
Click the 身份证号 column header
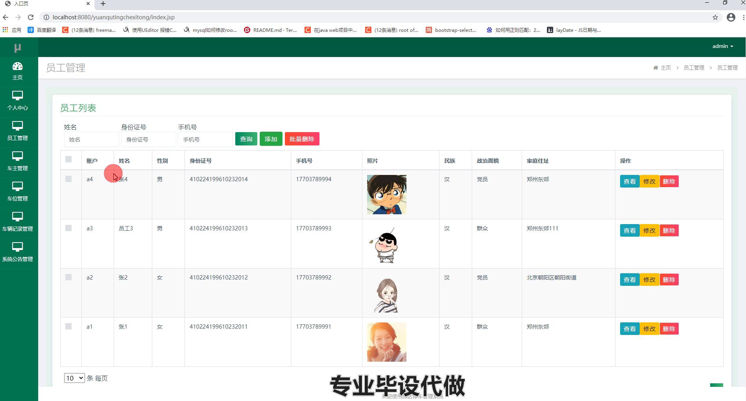pos(201,161)
